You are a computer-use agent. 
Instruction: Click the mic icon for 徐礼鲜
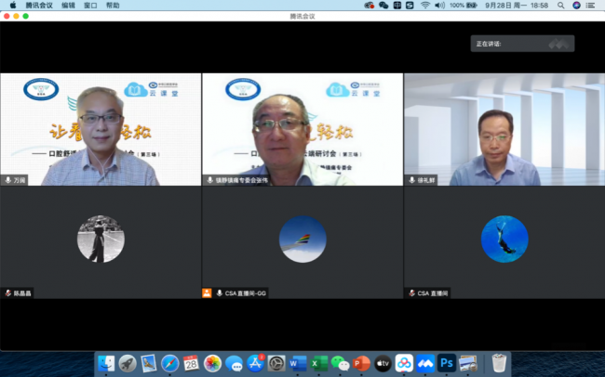click(x=411, y=180)
